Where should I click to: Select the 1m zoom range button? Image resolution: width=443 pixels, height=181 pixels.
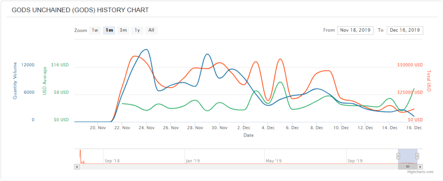(109, 30)
